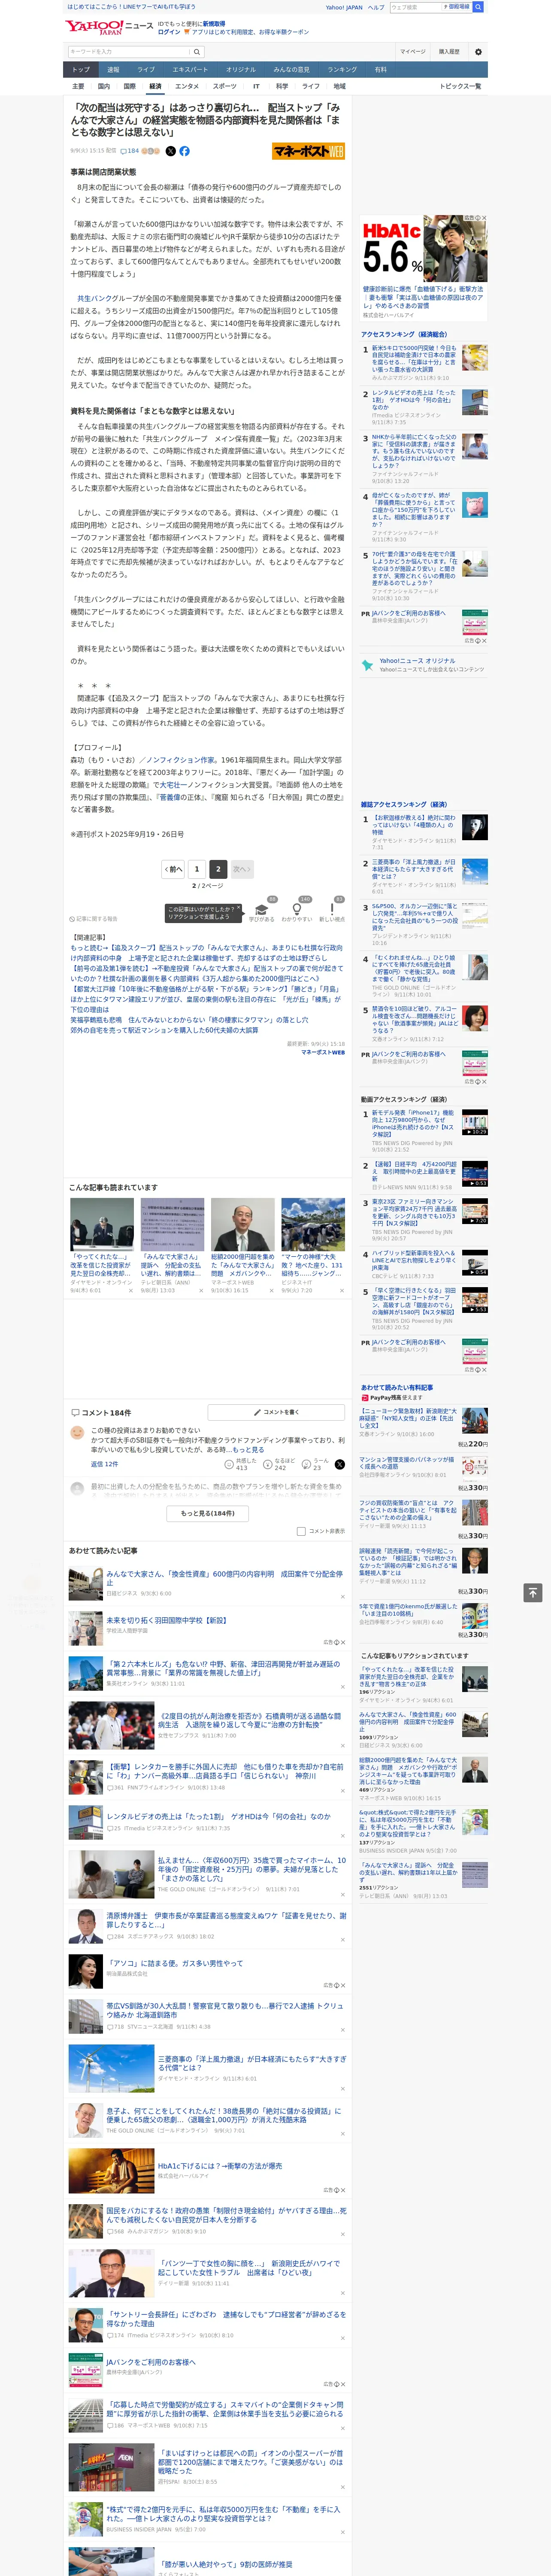Open the みんなの意見 tab
Screen dimensions: 551x2576
coord(291,70)
